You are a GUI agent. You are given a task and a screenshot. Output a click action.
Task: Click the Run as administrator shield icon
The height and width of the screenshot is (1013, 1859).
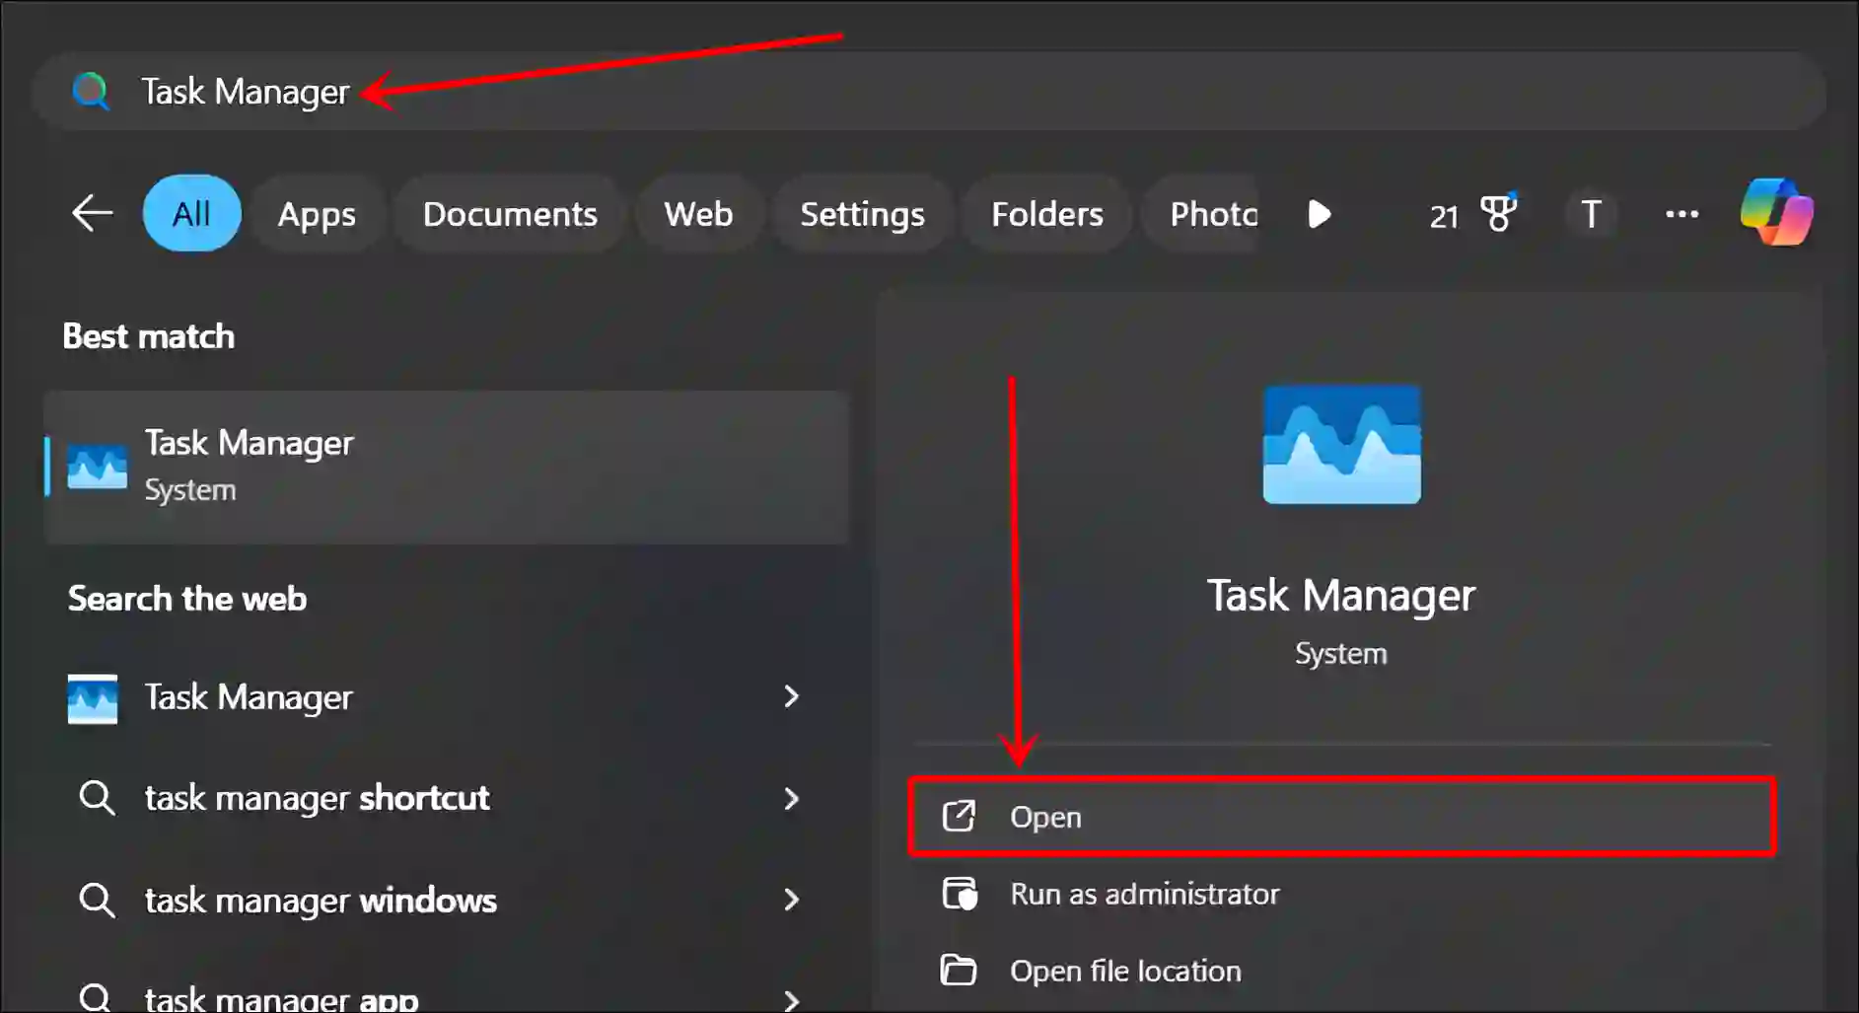pyautogui.click(x=960, y=894)
